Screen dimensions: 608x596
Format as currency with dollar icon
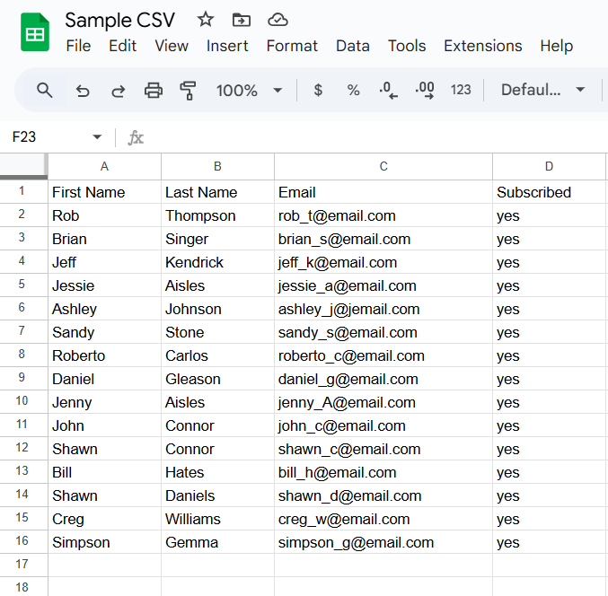pos(318,90)
